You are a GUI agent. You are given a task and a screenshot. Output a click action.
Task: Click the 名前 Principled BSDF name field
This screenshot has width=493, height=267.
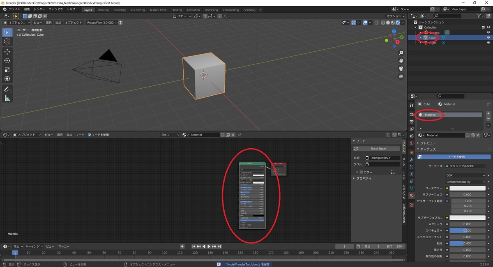point(382,158)
